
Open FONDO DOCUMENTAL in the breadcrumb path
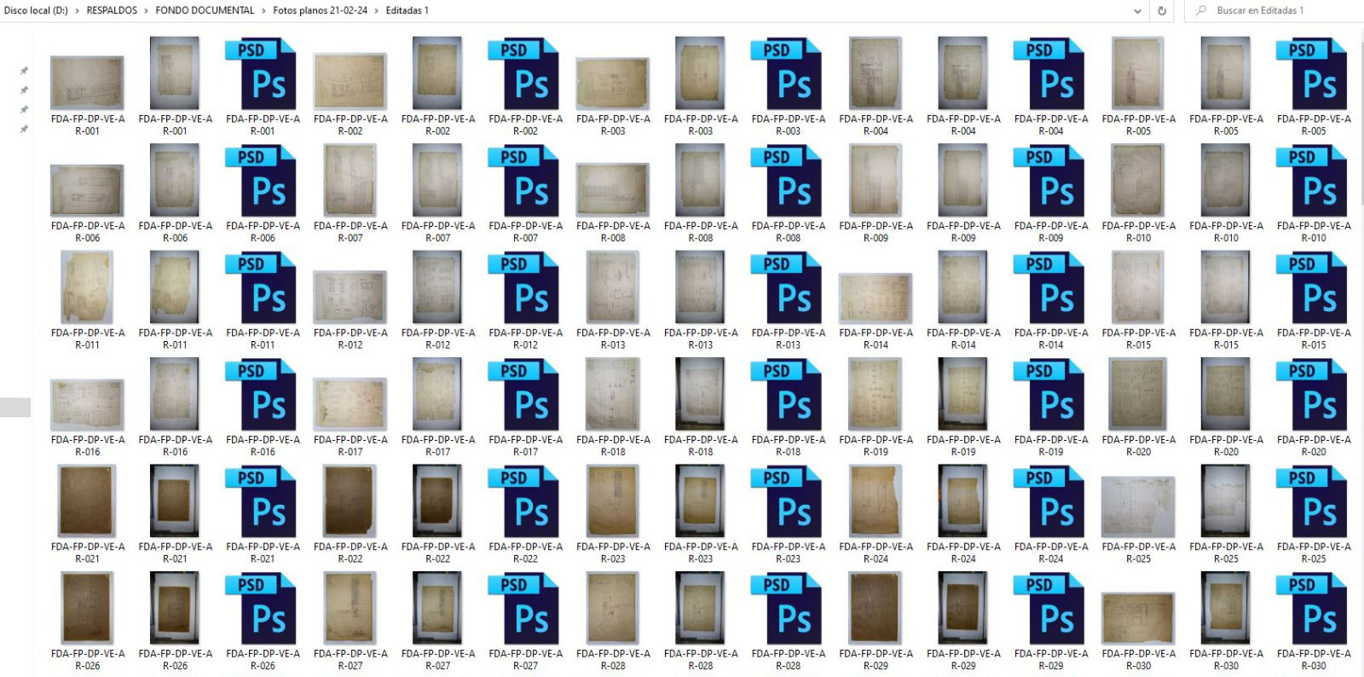(x=205, y=11)
